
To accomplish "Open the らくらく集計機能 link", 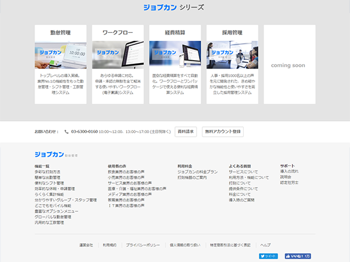I will [49, 194].
